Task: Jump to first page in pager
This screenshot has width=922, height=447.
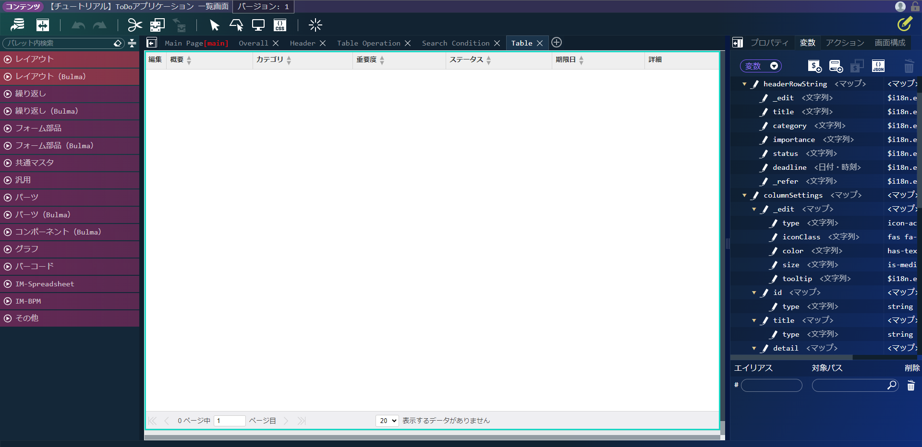Action: [x=152, y=421]
